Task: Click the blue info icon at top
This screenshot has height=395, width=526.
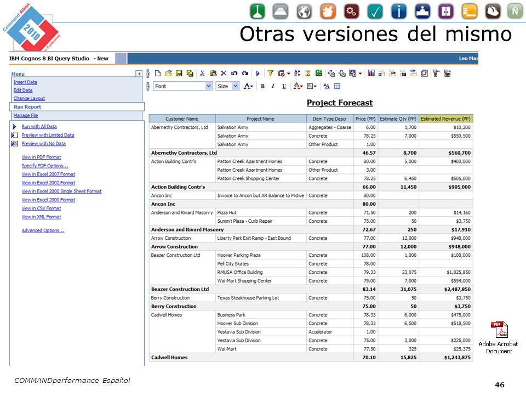Action: point(398,12)
